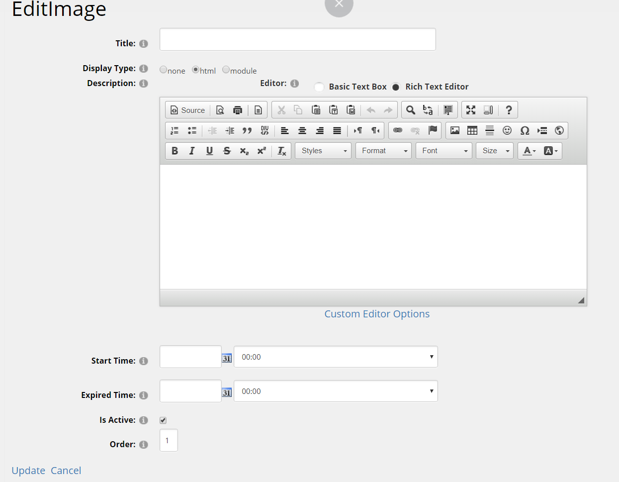Apply block quote formatting
The image size is (619, 482).
tap(247, 130)
